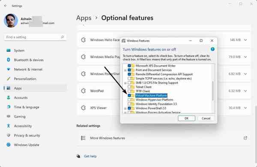
Task: Enable Simple TCPIP services checkbox
Action: point(129,79)
